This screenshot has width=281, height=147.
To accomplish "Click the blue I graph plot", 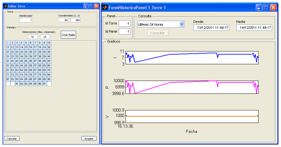I will (x=192, y=57).
